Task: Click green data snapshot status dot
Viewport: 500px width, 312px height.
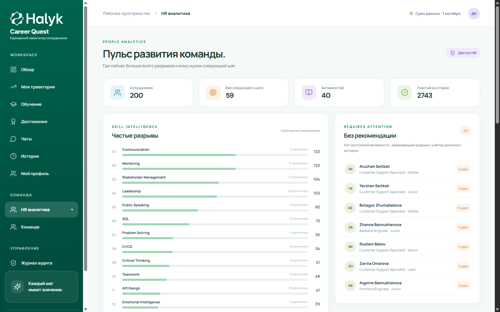Action: 411,14
